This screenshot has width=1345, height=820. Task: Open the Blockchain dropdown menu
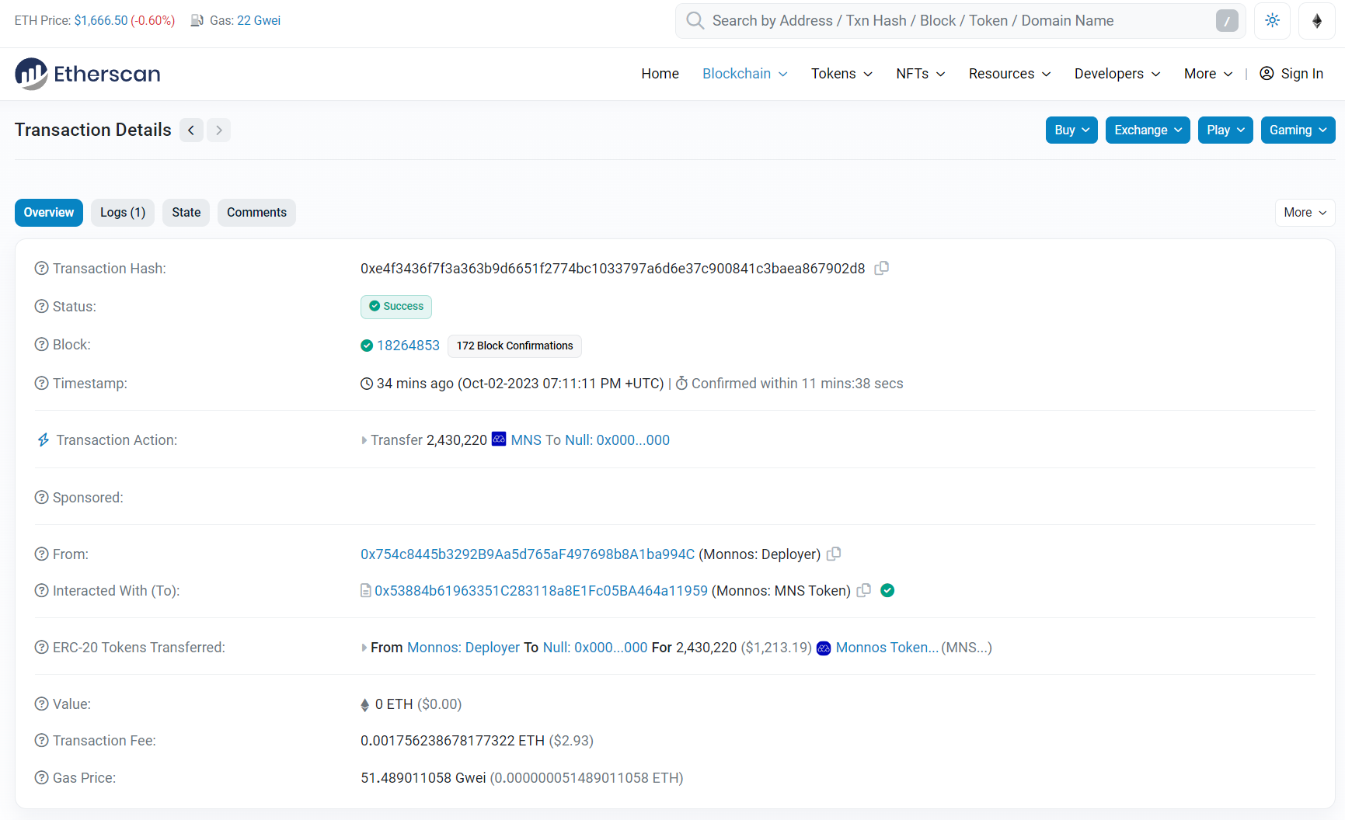pyautogui.click(x=744, y=74)
